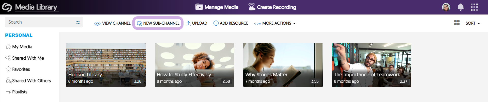Open Manage Media in top bar

pos(217,7)
